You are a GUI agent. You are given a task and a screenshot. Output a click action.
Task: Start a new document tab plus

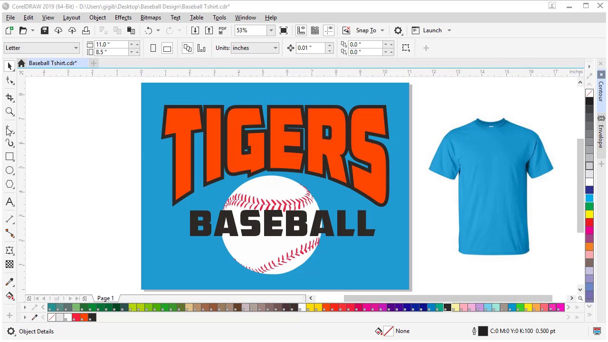94,63
